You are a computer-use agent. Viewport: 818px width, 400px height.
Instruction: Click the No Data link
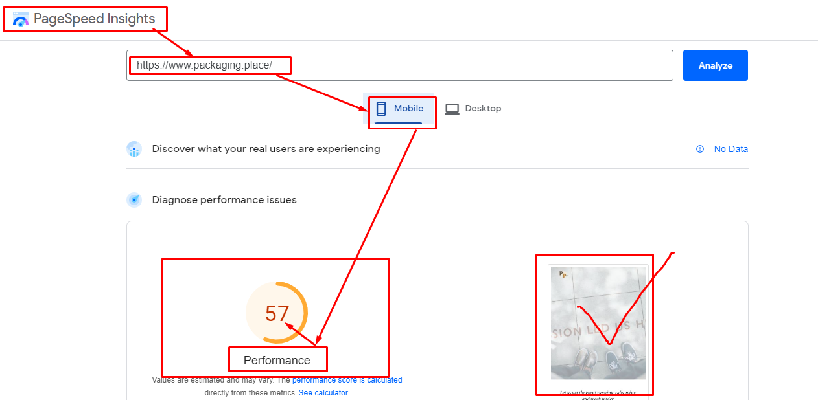[731, 149]
